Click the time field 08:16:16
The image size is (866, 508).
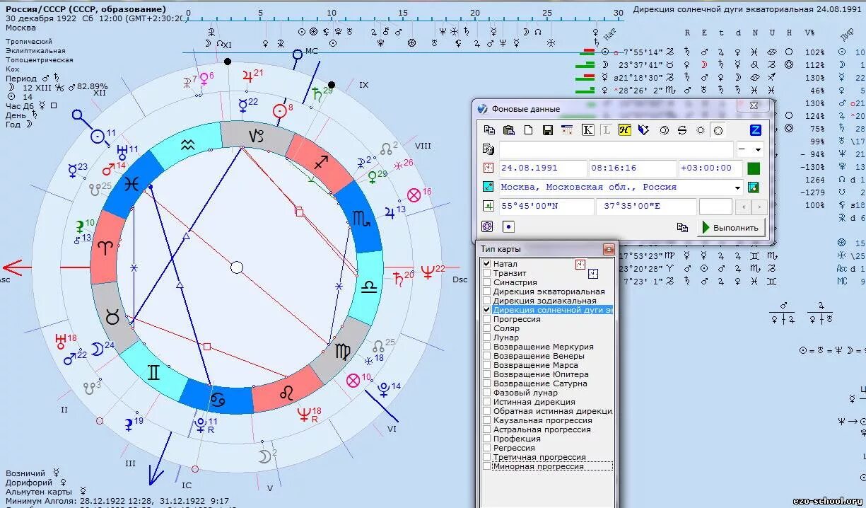633,168
